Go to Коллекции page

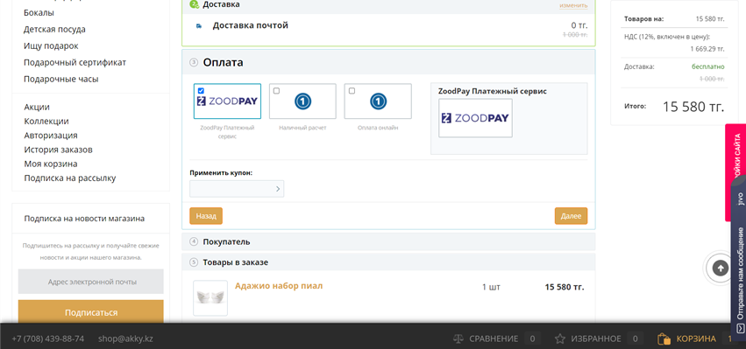(x=46, y=122)
